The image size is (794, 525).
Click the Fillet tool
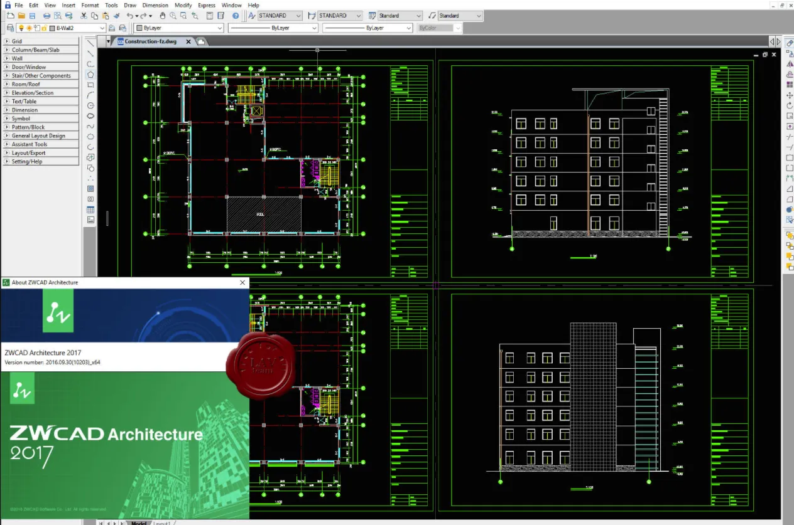point(790,199)
